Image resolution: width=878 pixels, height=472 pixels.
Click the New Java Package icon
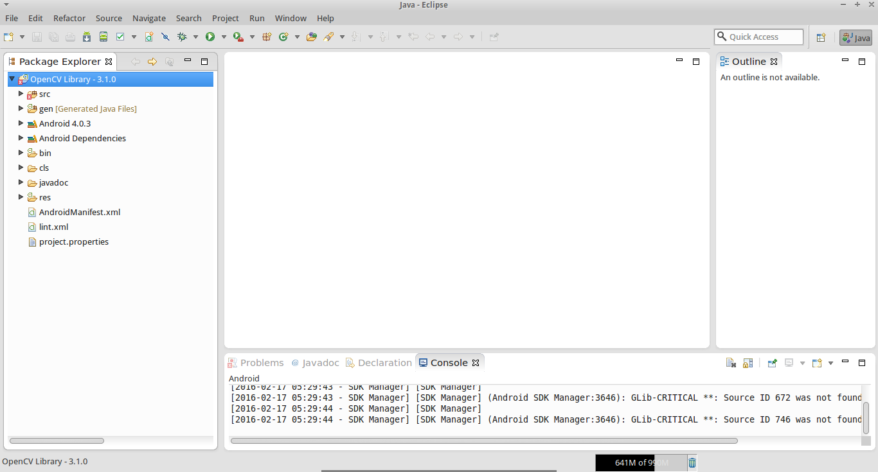(267, 37)
